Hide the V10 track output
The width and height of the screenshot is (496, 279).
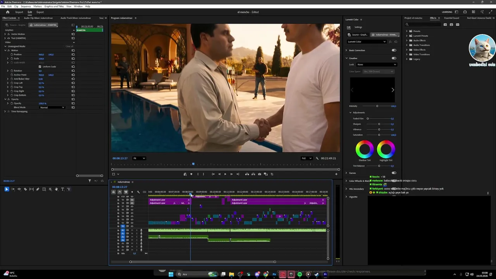[132, 196]
